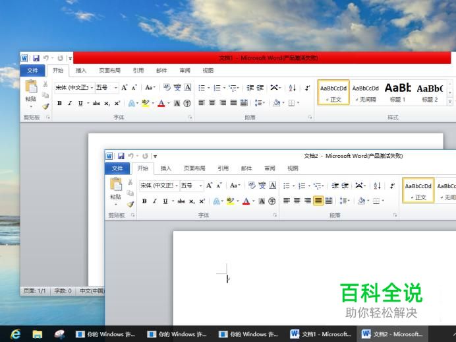Toggle justify alignment in 文档2 window
456x342 pixels.
coord(318,201)
